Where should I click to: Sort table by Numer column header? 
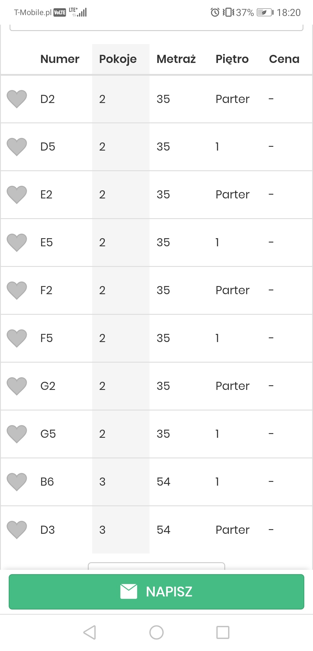pos(60,59)
